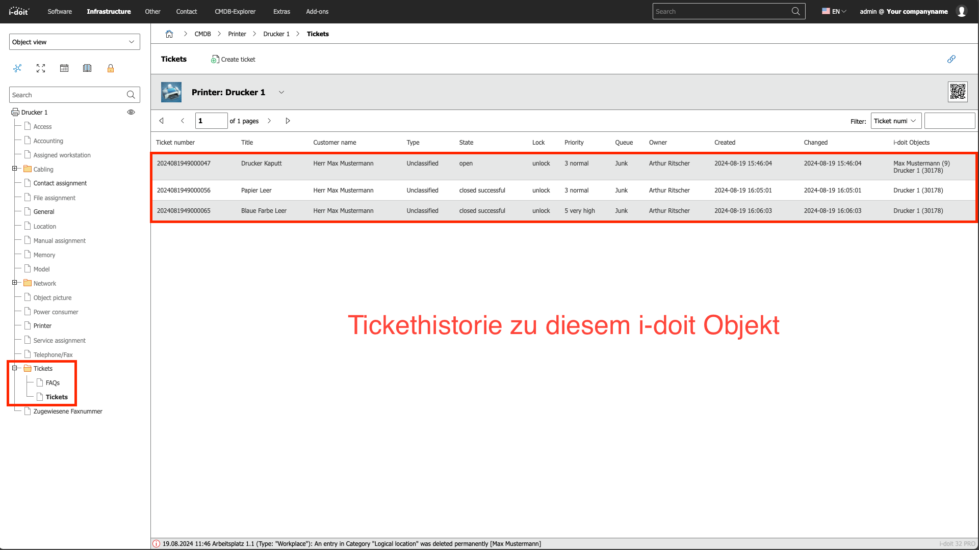Open the Ticket number filter dropdown
979x550 pixels.
coord(895,121)
